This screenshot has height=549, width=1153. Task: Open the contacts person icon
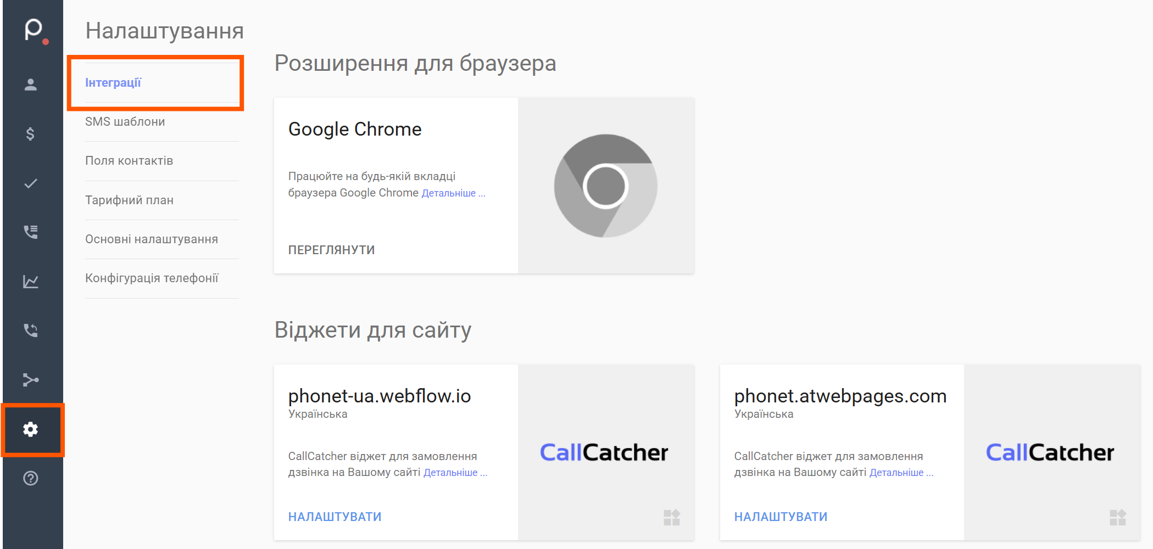pos(31,85)
